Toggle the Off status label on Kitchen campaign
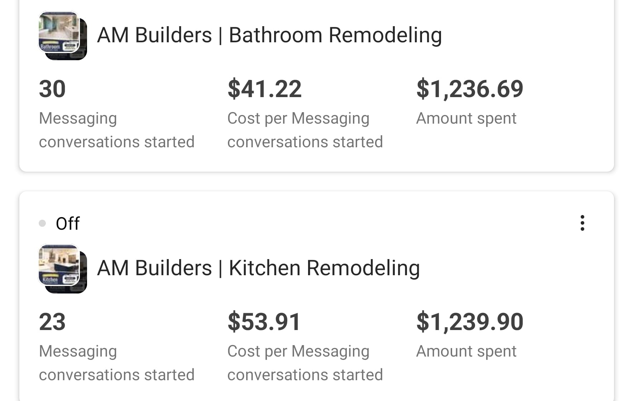The image size is (633, 401). pos(68,223)
